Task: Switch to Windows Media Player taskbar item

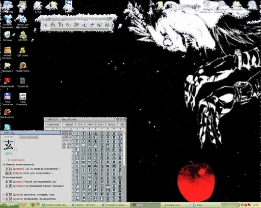Action: [x=56, y=205]
